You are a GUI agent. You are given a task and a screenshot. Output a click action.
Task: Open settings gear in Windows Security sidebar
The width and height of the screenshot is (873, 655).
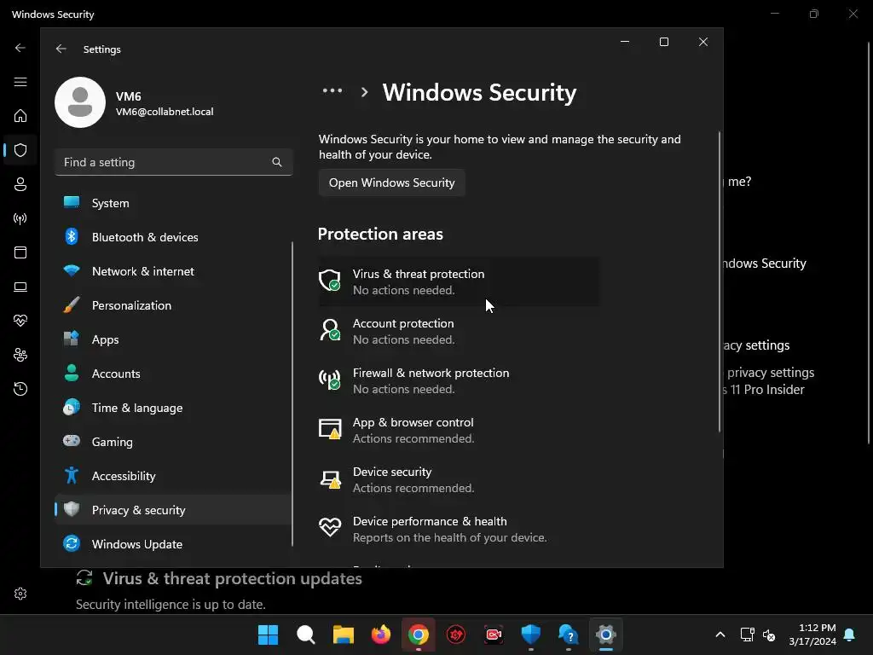20,594
